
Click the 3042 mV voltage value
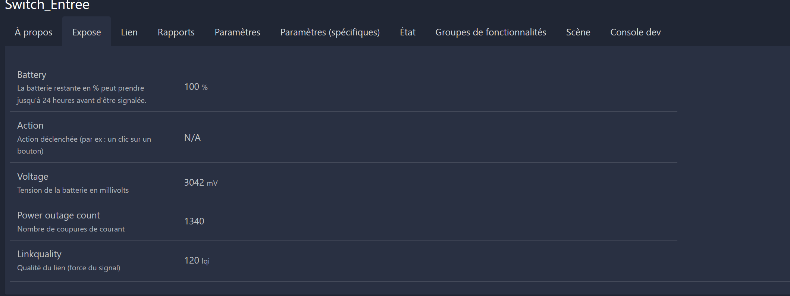201,183
